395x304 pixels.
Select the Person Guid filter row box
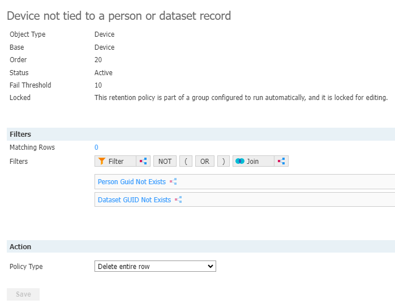pos(245,181)
